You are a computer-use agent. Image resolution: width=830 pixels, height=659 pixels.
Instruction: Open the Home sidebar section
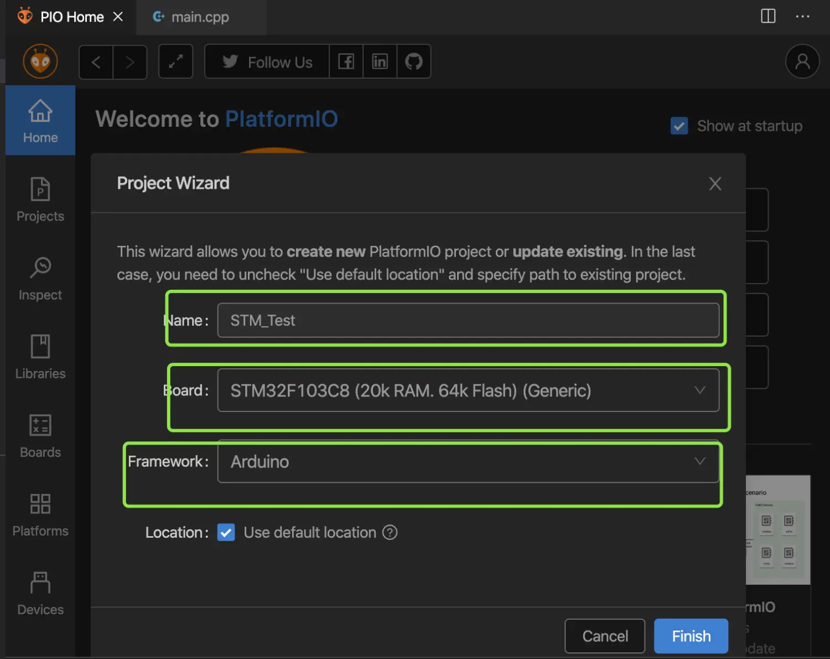pos(40,120)
